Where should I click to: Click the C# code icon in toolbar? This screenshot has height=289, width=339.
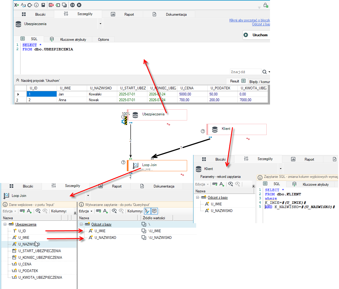[x=30, y=5]
